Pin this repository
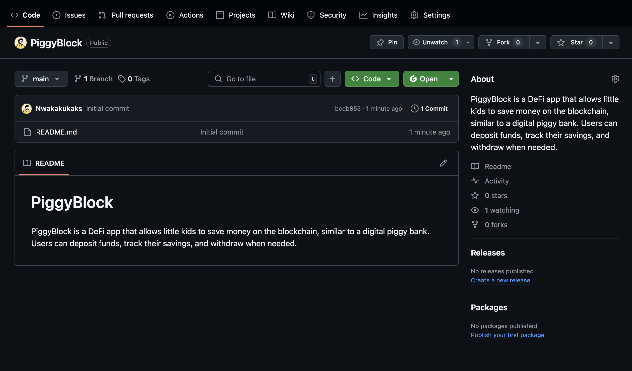 (387, 42)
